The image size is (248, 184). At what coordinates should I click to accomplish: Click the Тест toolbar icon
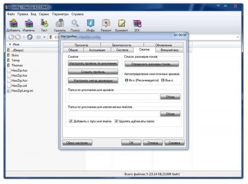click(44, 25)
